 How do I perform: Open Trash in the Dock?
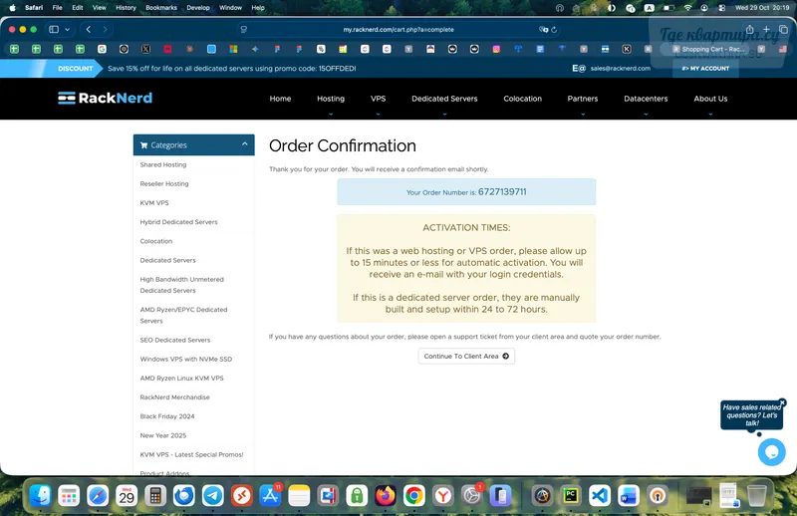pyautogui.click(x=757, y=495)
